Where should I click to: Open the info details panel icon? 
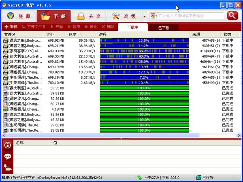coord(8,145)
